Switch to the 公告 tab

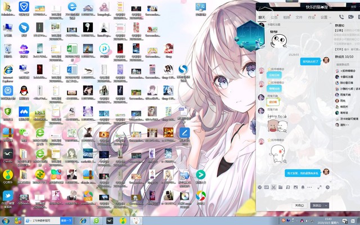coord(274,17)
